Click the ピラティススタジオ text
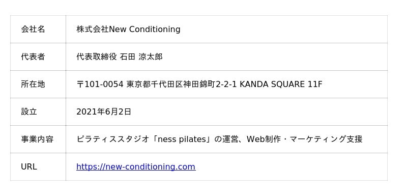Screen dimensions: 407x196 (x=113, y=139)
